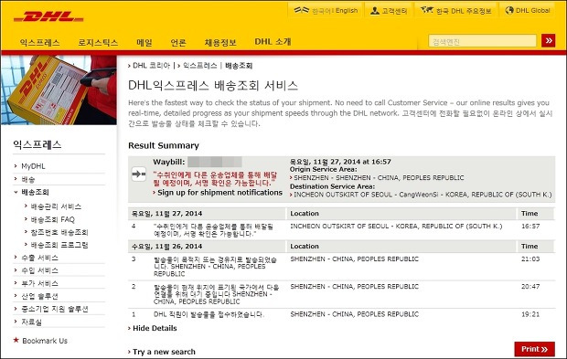Click Try a new search link

coord(164,352)
